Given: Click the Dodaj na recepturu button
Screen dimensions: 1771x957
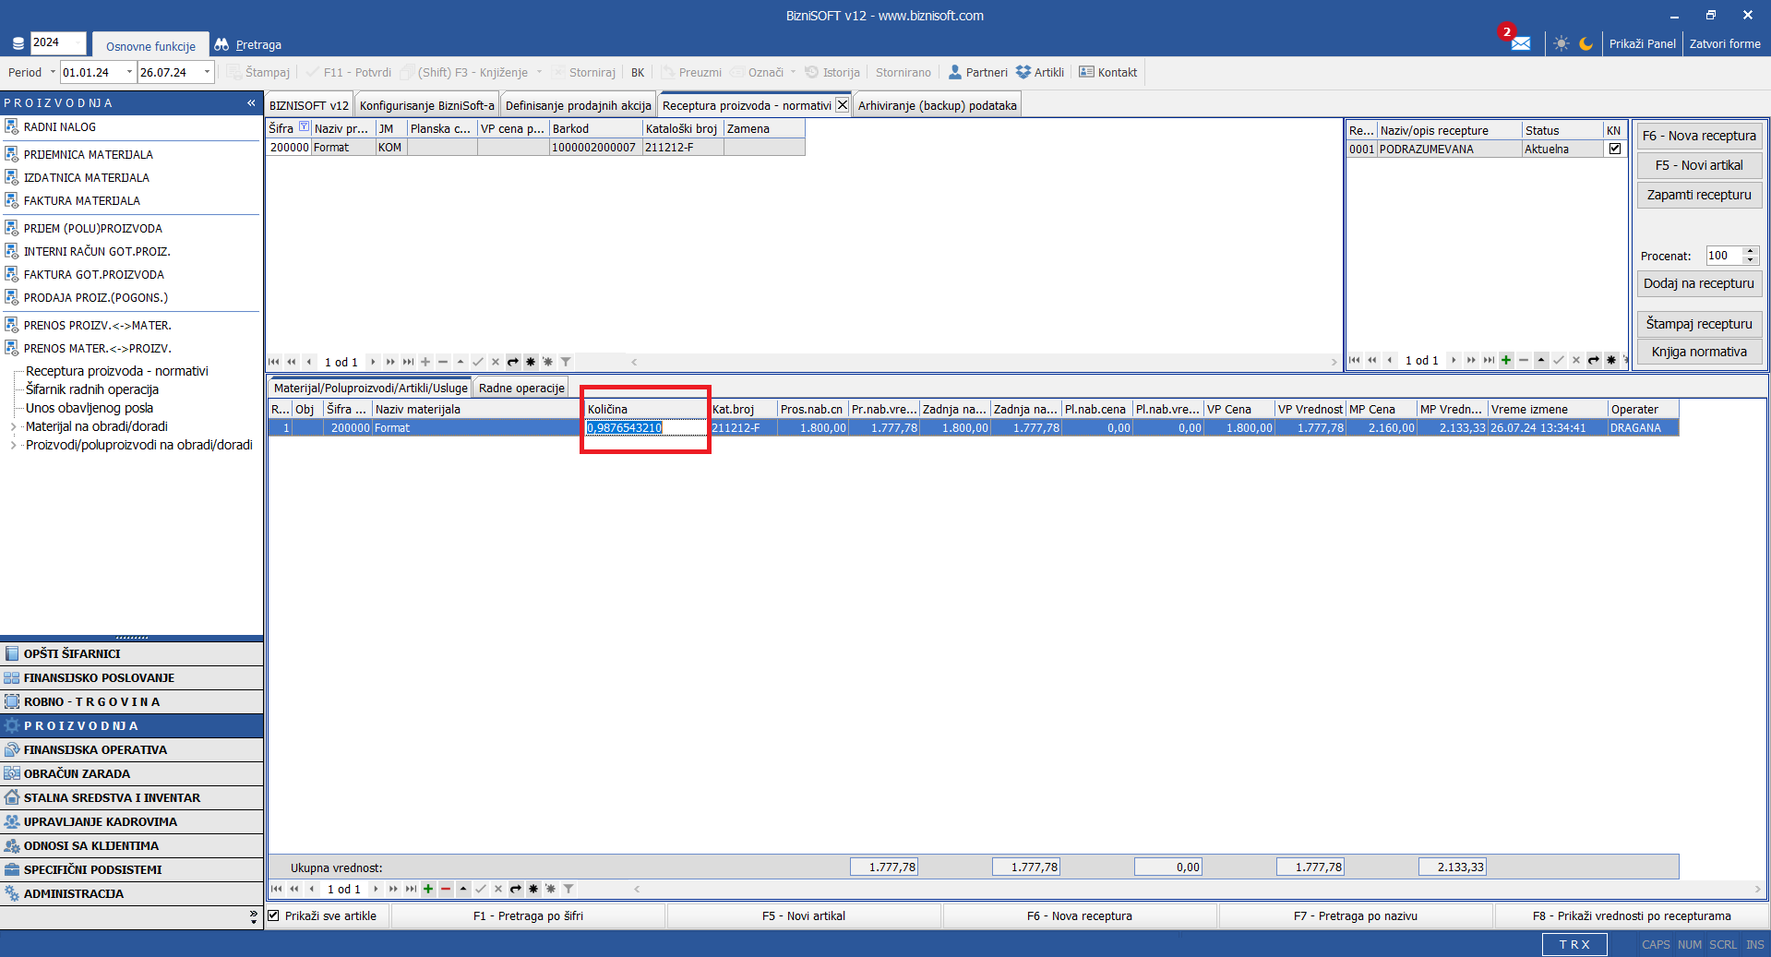Looking at the screenshot, I should [x=1698, y=283].
